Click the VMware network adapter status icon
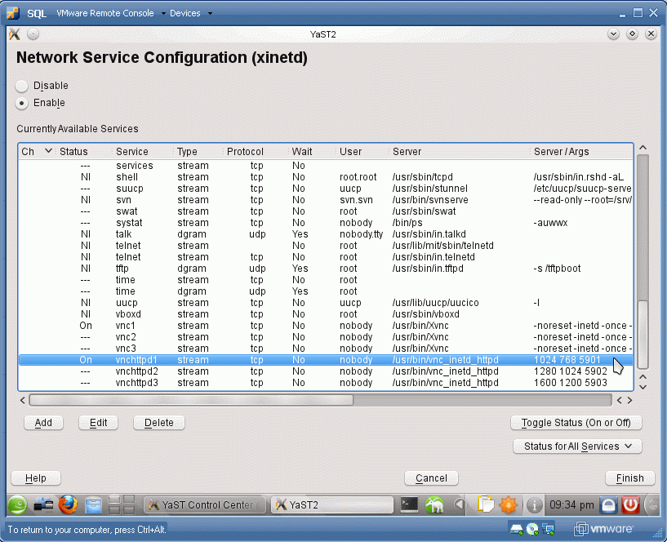Image resolution: width=667 pixels, height=542 pixels. [x=548, y=529]
